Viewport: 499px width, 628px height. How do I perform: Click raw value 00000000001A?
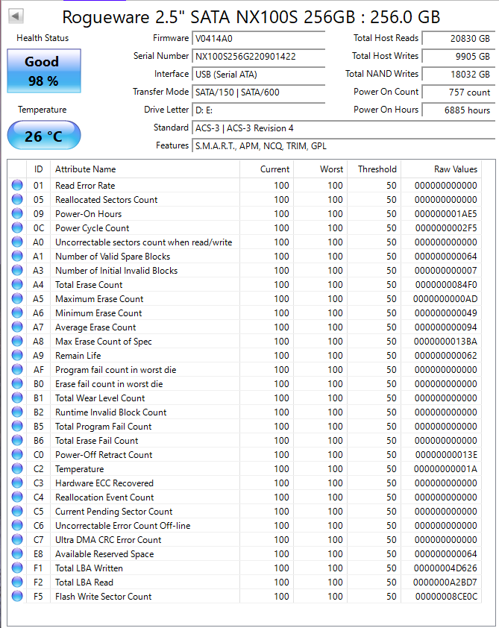(x=445, y=469)
